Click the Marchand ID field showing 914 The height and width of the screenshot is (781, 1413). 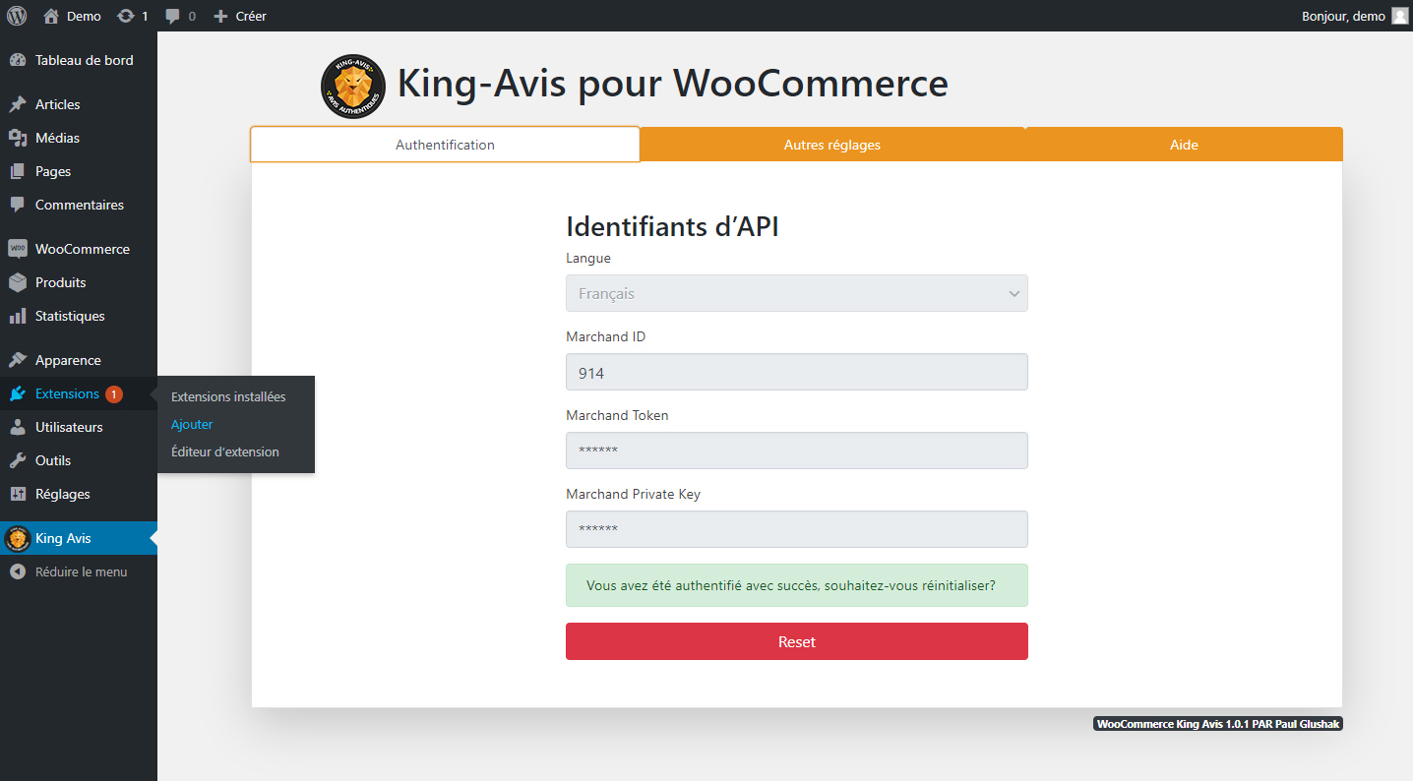pos(797,372)
